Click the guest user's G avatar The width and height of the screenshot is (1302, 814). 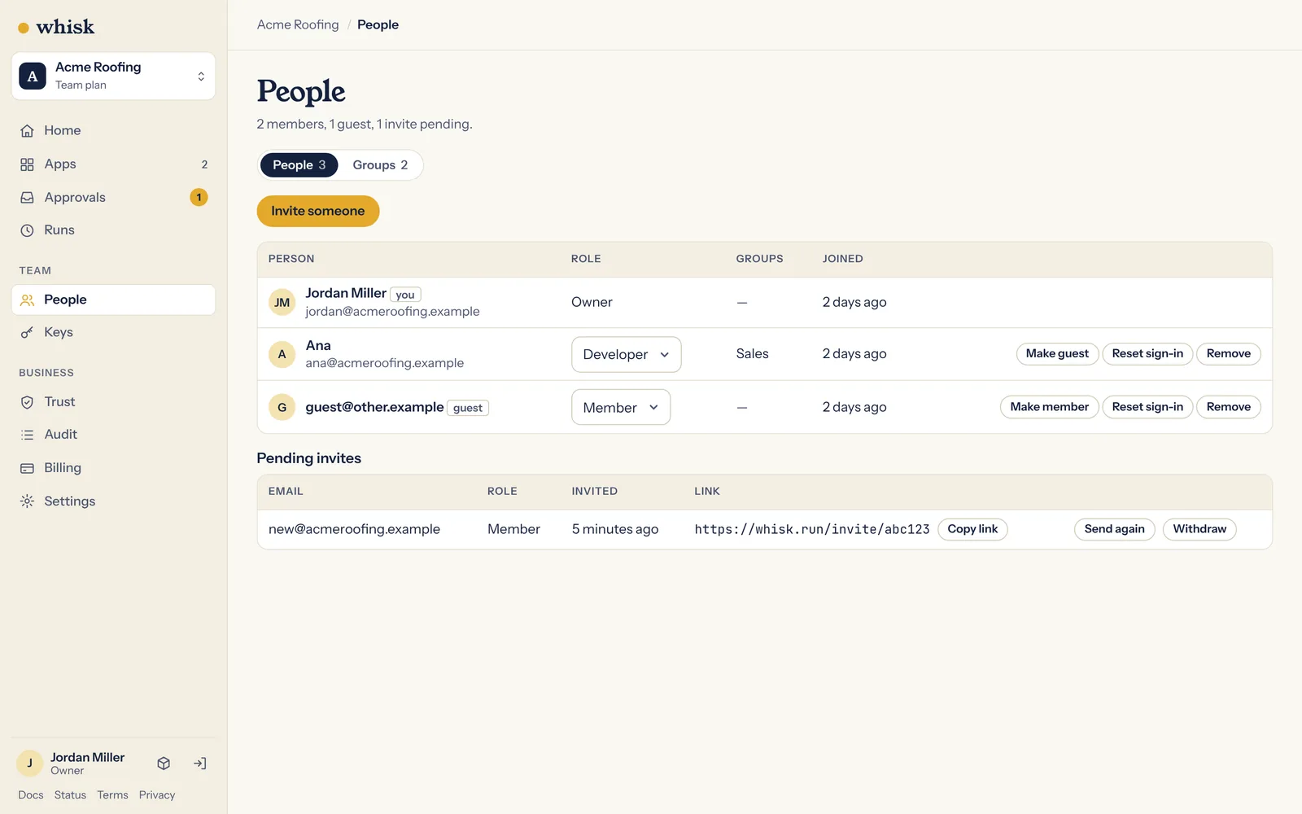[x=282, y=407]
